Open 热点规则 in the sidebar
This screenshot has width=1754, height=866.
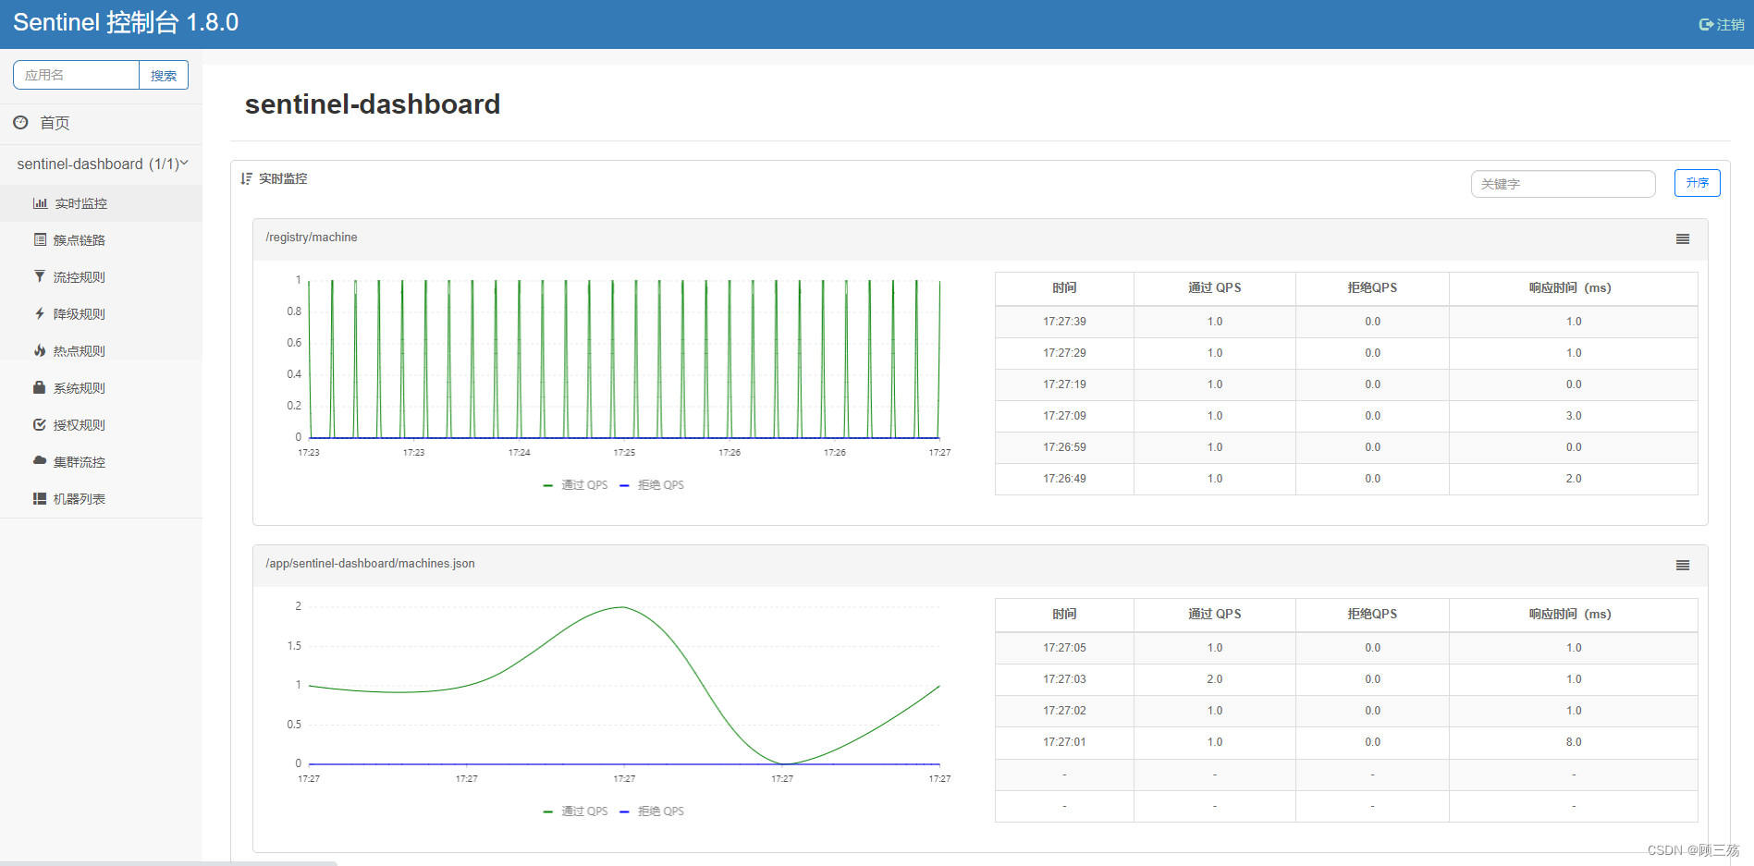coord(101,351)
